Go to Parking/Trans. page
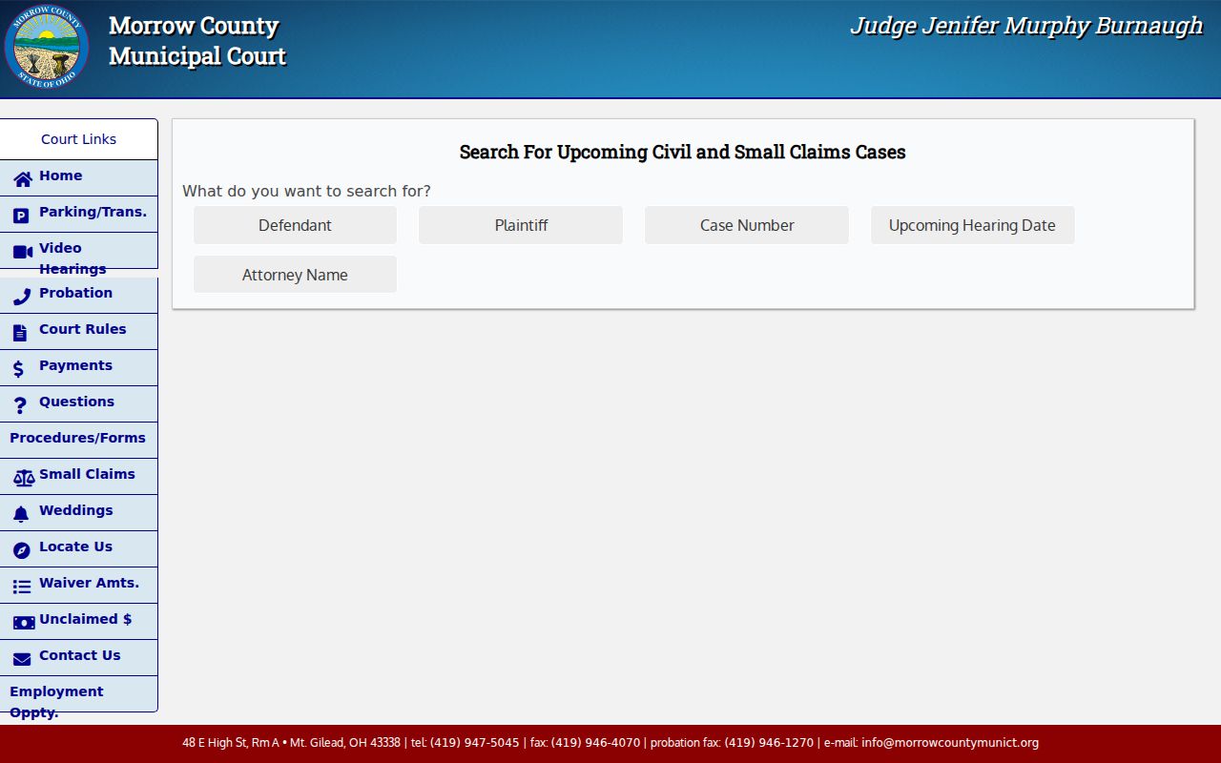The height and width of the screenshot is (763, 1221). [78, 214]
